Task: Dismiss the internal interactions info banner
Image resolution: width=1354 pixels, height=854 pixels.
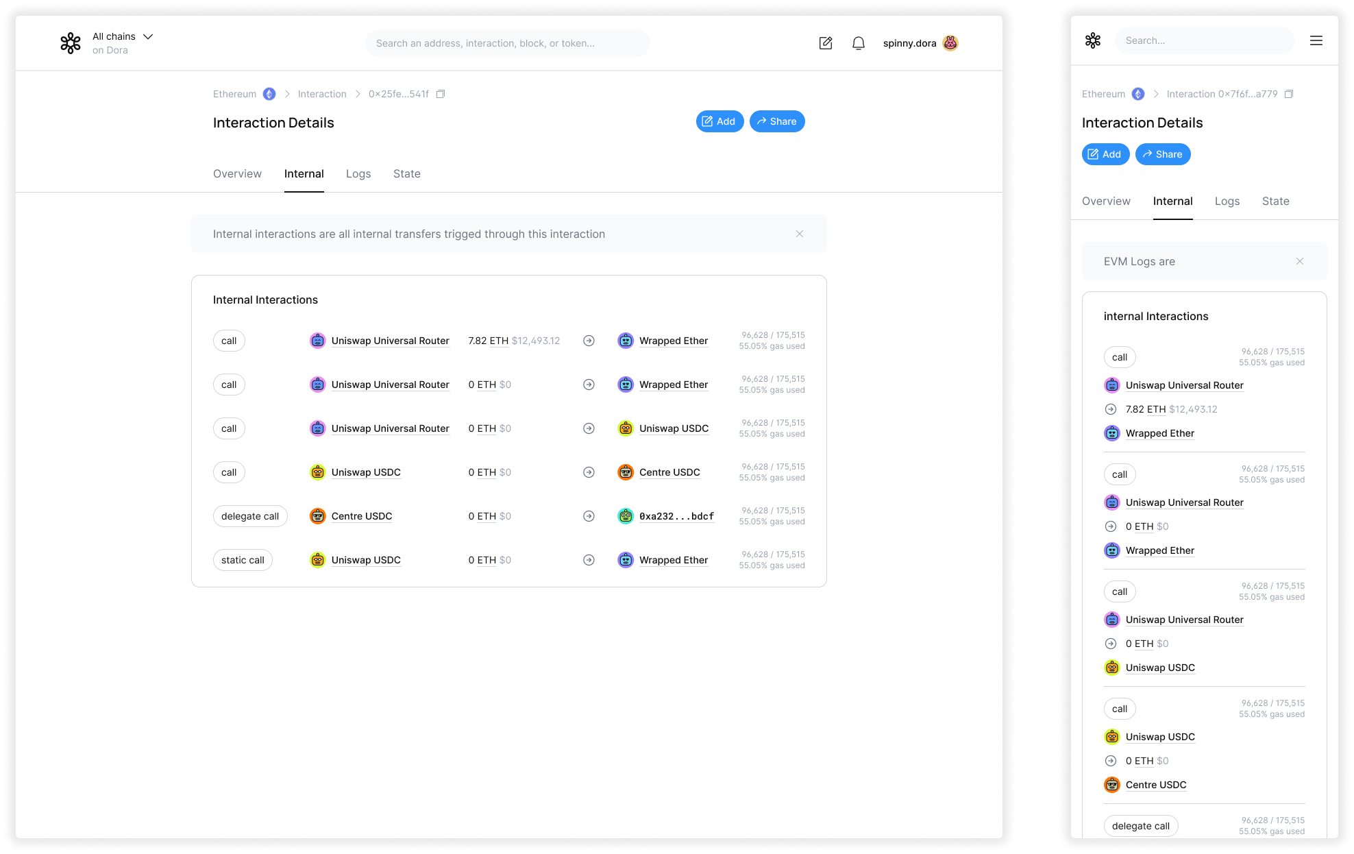Action: click(x=799, y=234)
